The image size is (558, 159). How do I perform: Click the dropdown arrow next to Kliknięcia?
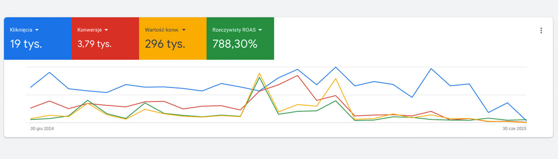pyautogui.click(x=37, y=30)
